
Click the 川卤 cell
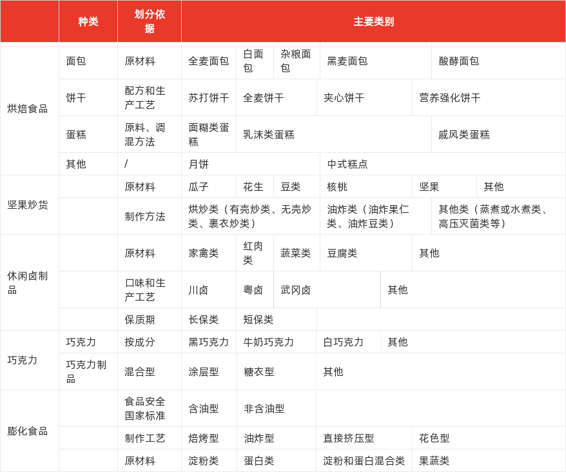pos(209,290)
